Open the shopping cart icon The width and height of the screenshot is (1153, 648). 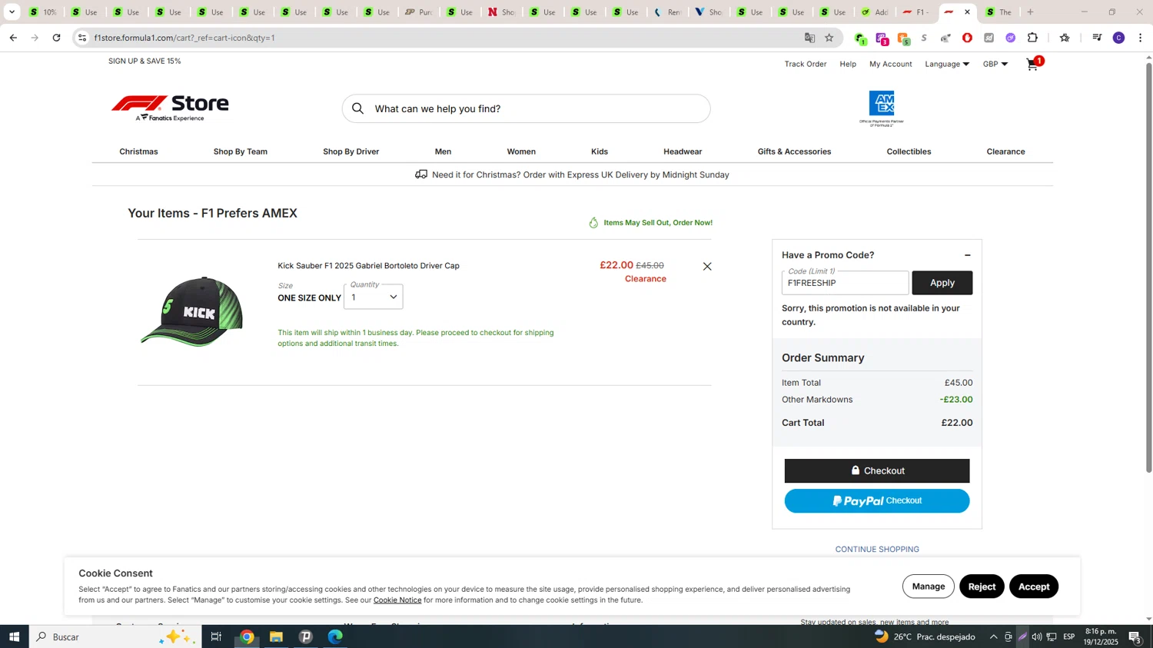point(1034,65)
